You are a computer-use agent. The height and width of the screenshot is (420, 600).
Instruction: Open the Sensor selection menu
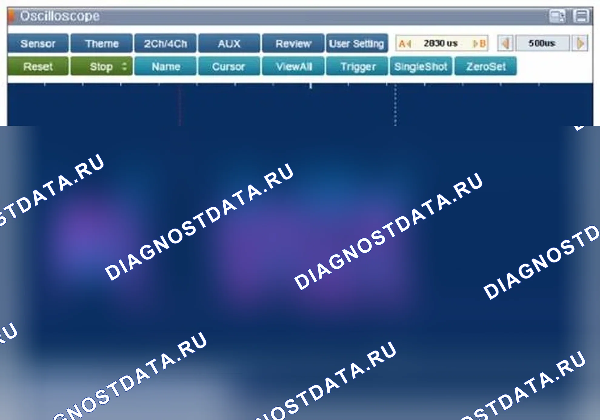(x=38, y=44)
